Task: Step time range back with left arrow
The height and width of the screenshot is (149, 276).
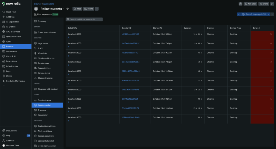Action: click(x=238, y=14)
